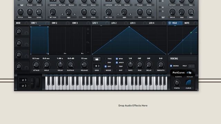The width and height of the screenshot is (221, 124).
Task: Click the green point on velocity curve
Action: pyautogui.click(x=191, y=32)
